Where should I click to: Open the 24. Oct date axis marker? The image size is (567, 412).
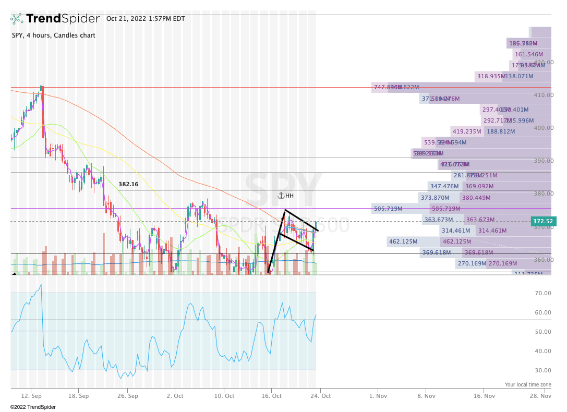(x=322, y=396)
